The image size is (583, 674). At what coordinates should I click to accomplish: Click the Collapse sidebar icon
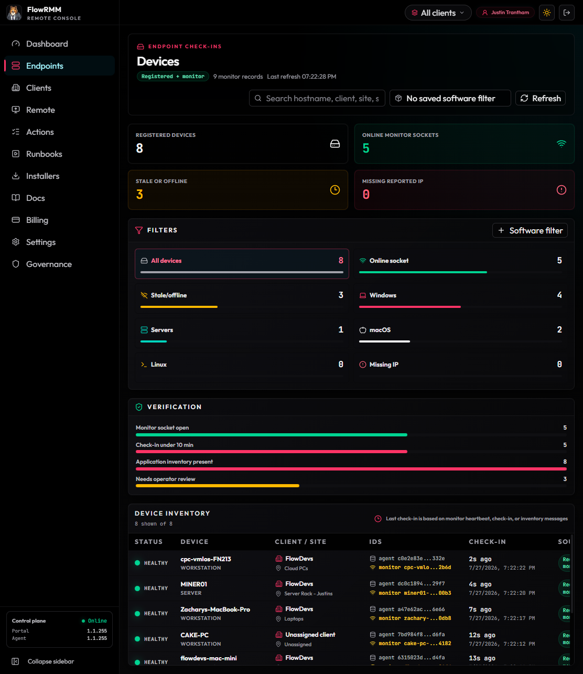click(16, 661)
